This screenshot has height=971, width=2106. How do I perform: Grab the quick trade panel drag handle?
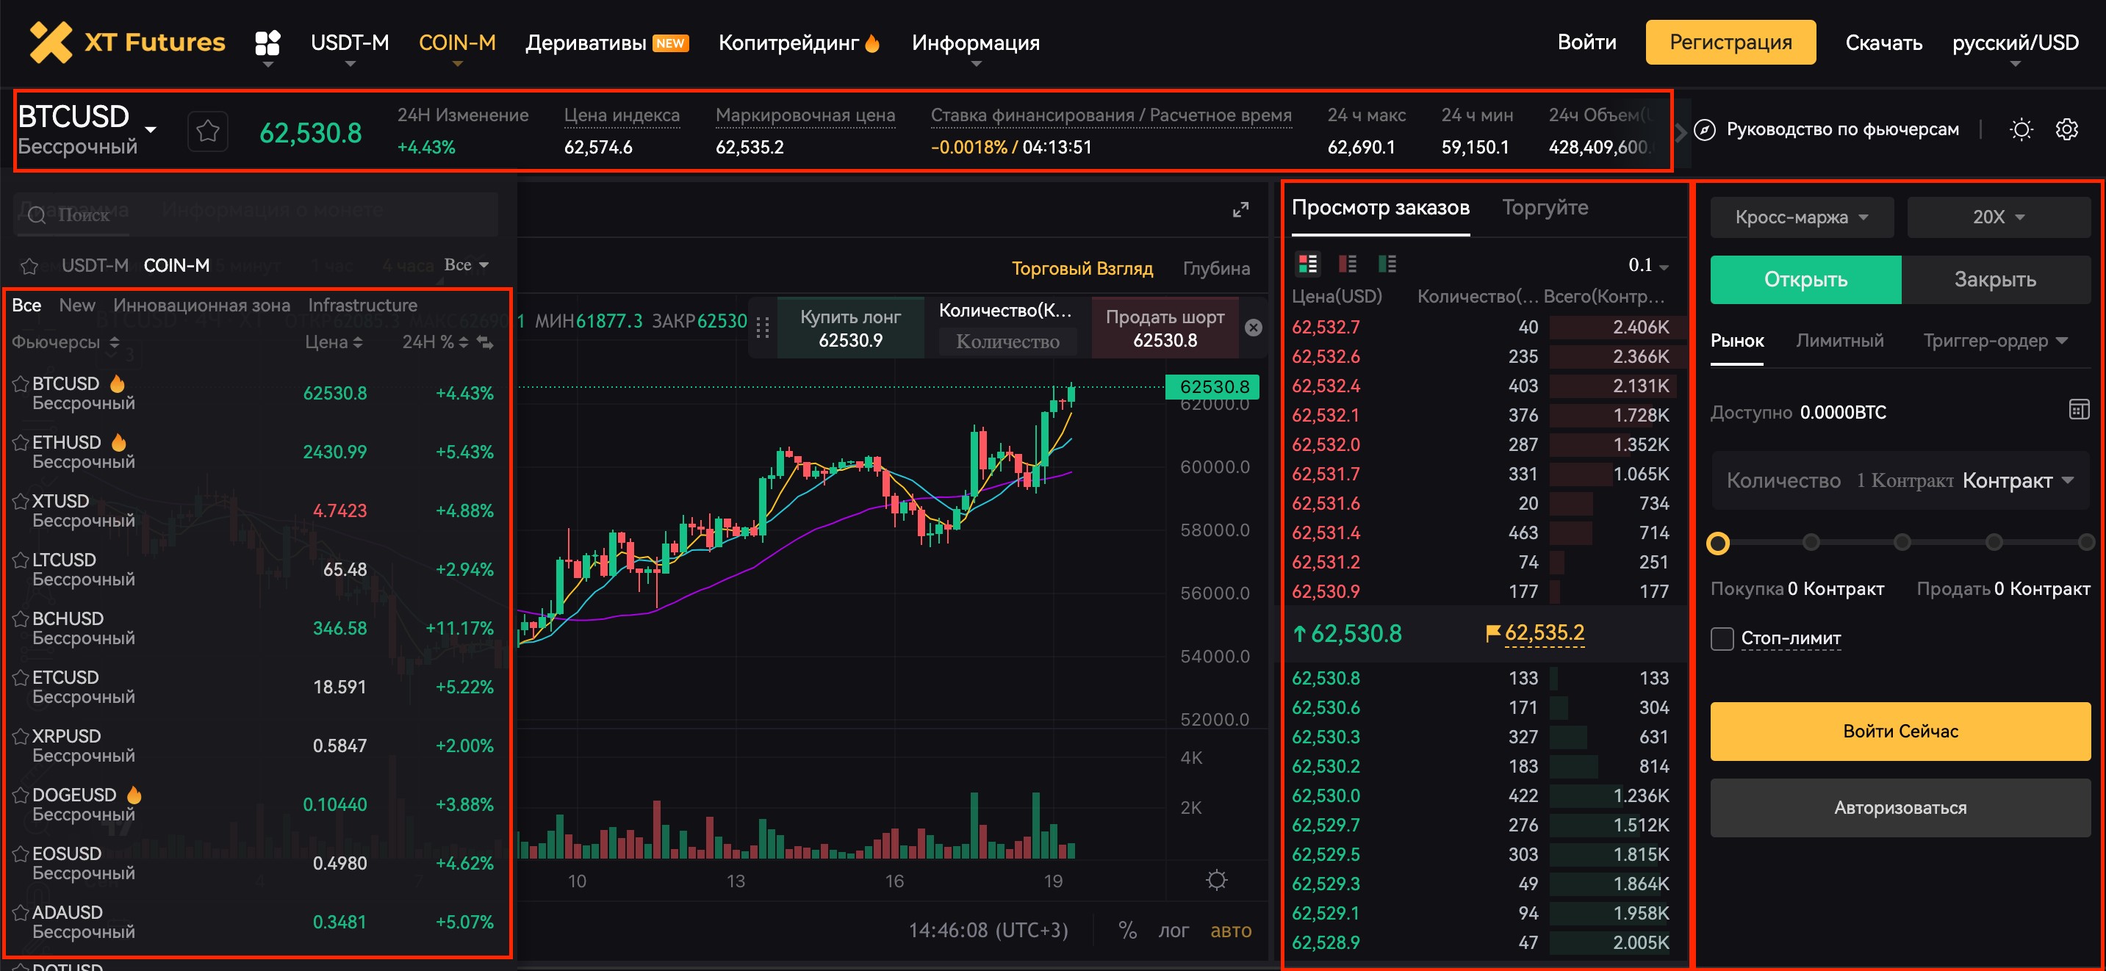(x=763, y=328)
